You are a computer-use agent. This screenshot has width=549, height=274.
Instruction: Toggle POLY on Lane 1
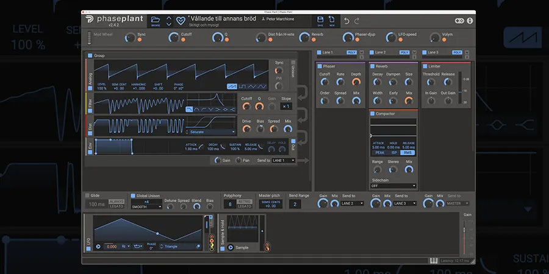351,52
